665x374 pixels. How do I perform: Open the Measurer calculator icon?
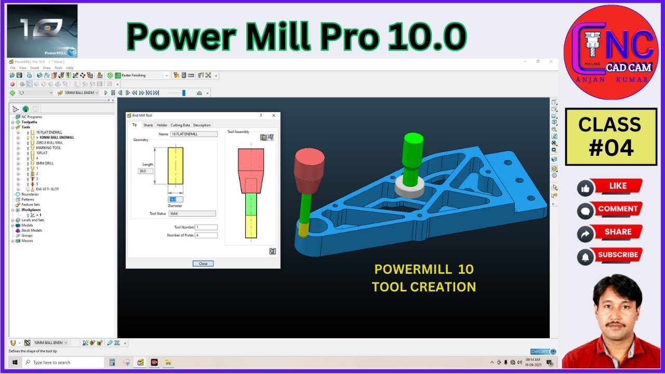184,75
